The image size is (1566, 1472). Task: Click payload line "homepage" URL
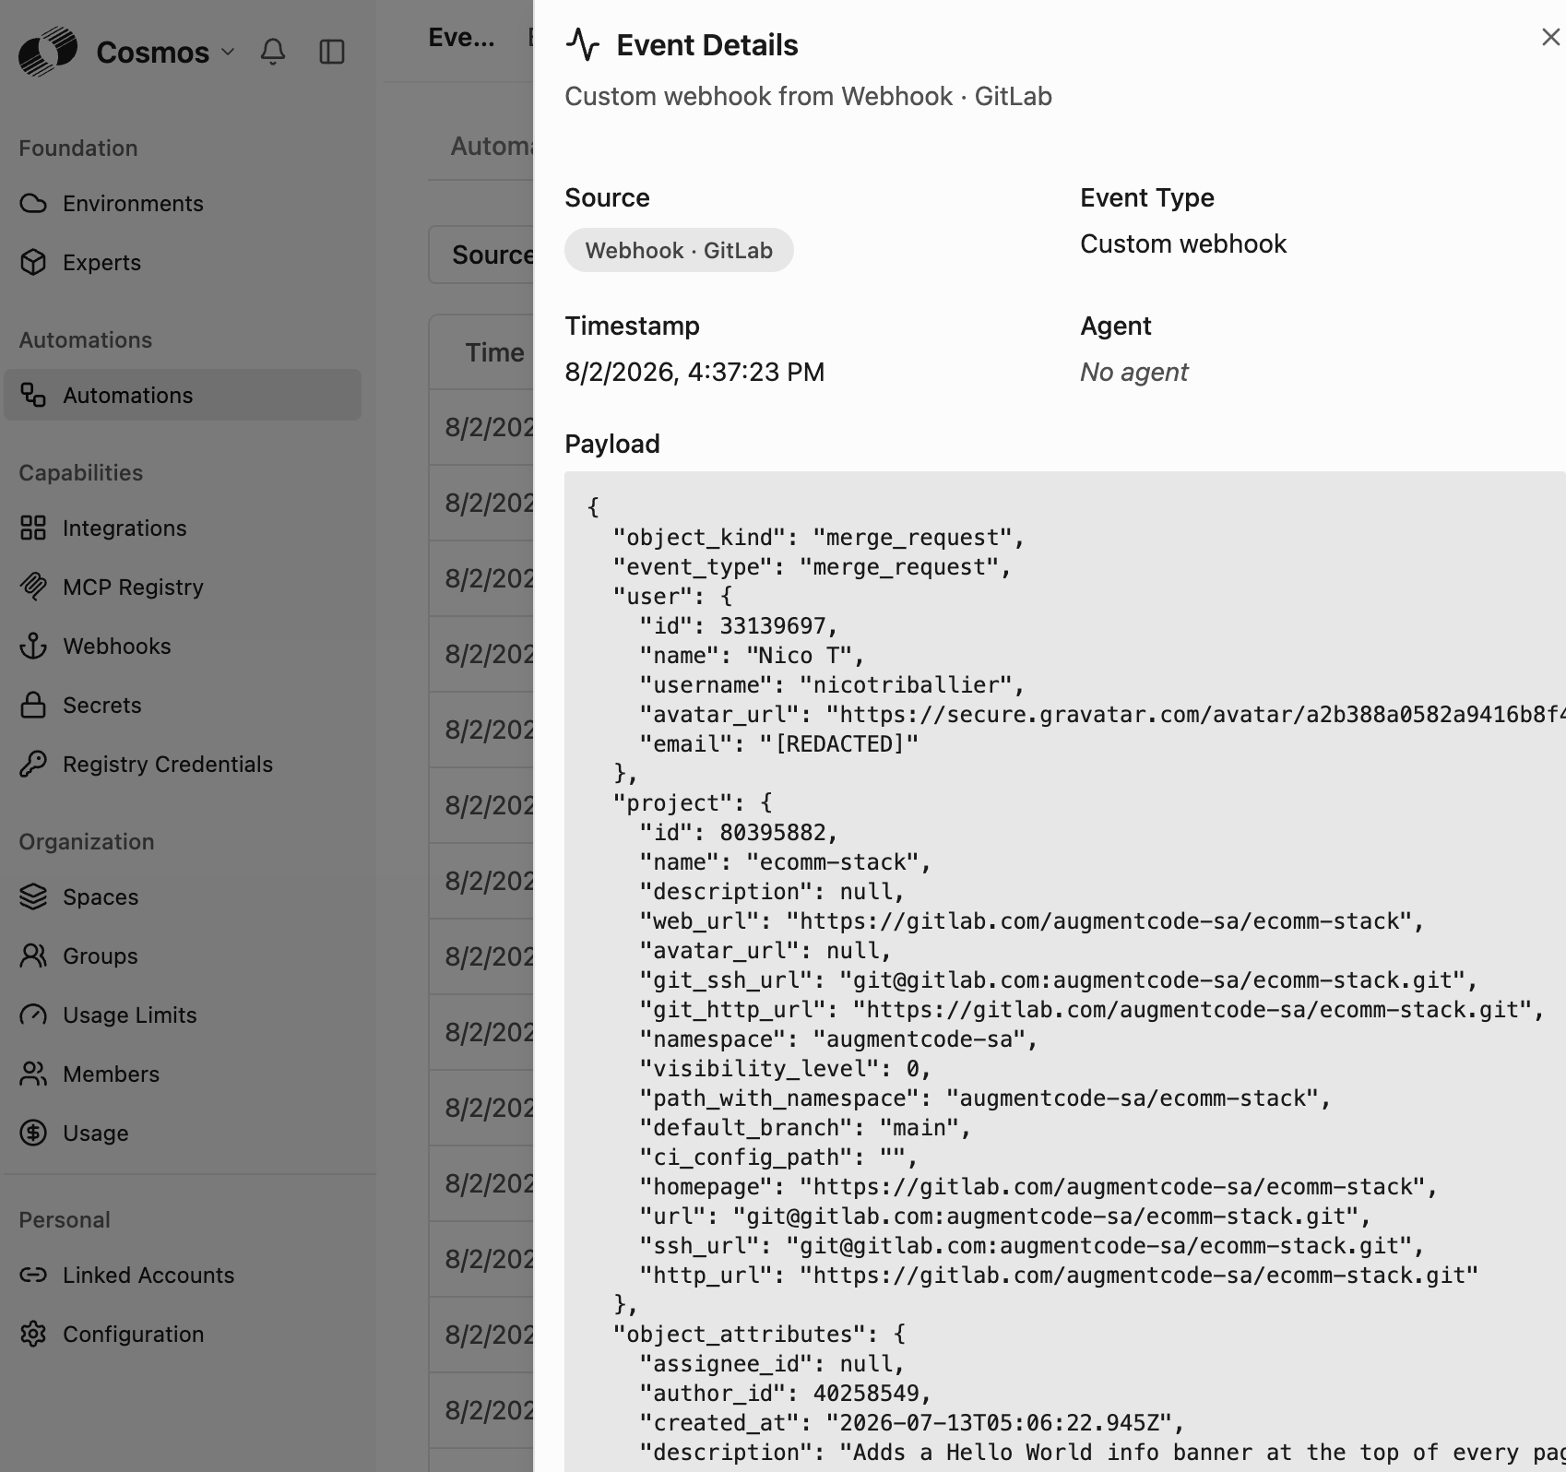pos(1038,1187)
